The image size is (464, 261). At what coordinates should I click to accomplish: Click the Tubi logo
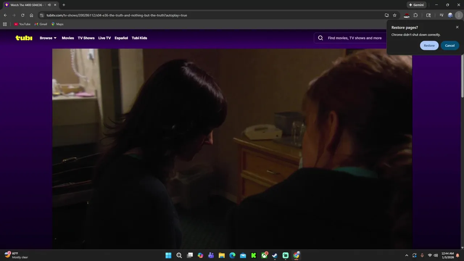click(x=24, y=38)
